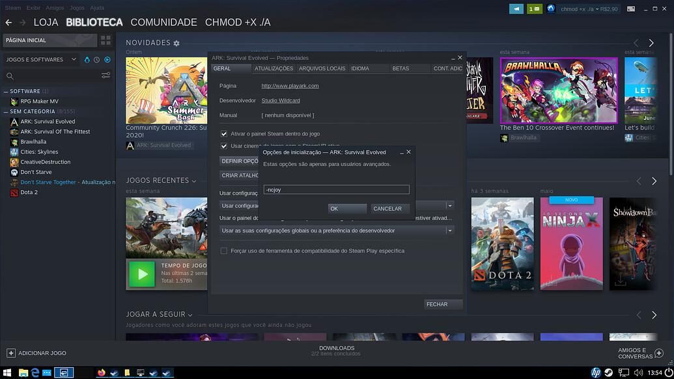Open the Amigos menu
The image size is (674, 379).
click(x=55, y=8)
